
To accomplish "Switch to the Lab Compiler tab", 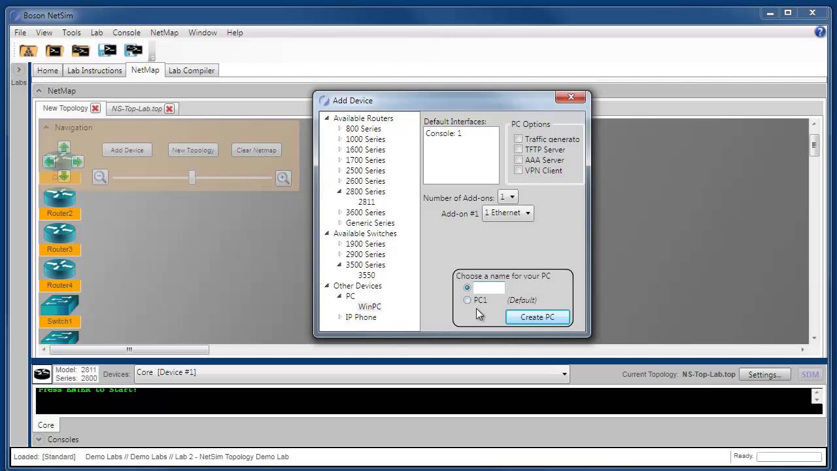I will pos(191,70).
